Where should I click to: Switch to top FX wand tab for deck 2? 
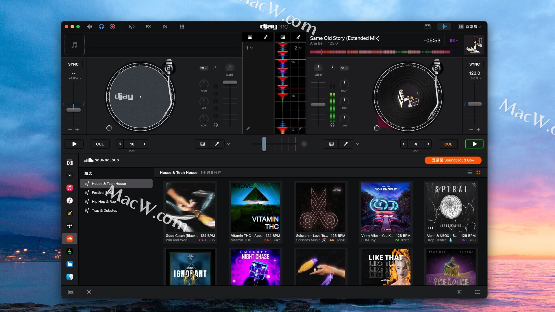tap(298, 37)
